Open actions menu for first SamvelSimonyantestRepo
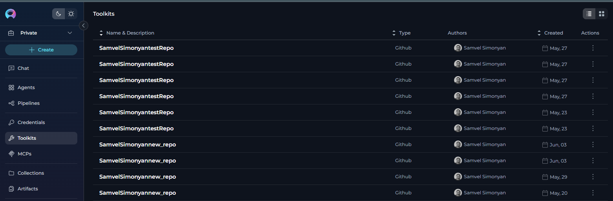The height and width of the screenshot is (201, 613). click(x=593, y=48)
